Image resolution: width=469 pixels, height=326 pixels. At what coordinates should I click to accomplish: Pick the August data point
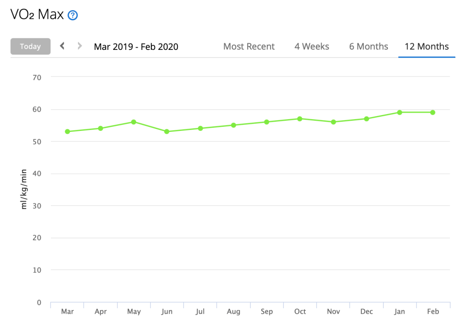point(233,125)
